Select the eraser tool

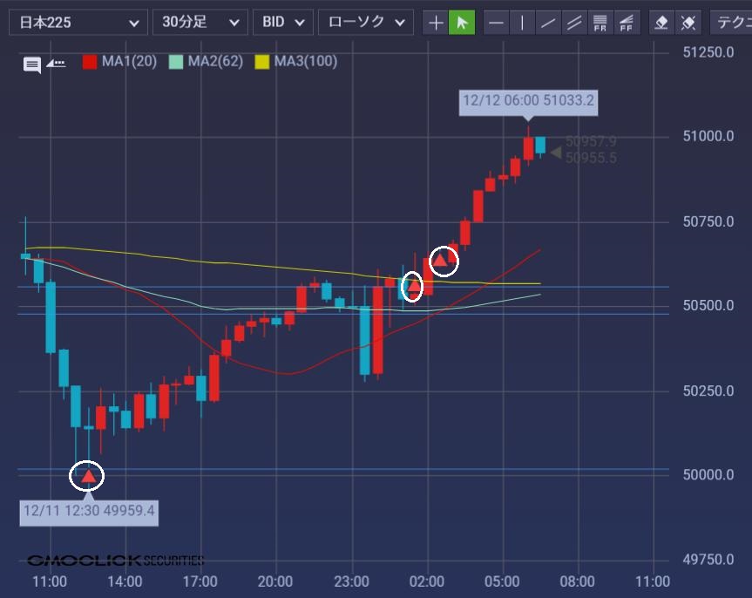pyautogui.click(x=661, y=23)
